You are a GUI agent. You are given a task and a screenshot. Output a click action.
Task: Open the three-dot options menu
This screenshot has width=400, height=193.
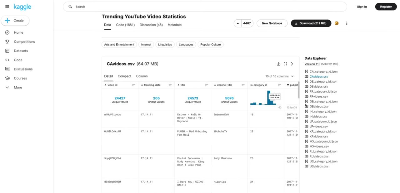click(x=347, y=23)
